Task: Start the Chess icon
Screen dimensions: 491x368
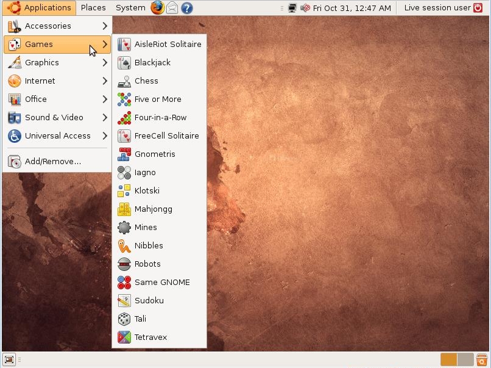Action: (x=124, y=81)
